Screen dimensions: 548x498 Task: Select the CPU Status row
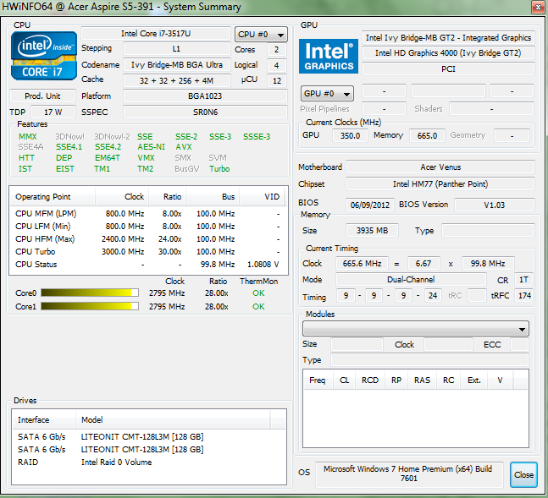point(147,264)
